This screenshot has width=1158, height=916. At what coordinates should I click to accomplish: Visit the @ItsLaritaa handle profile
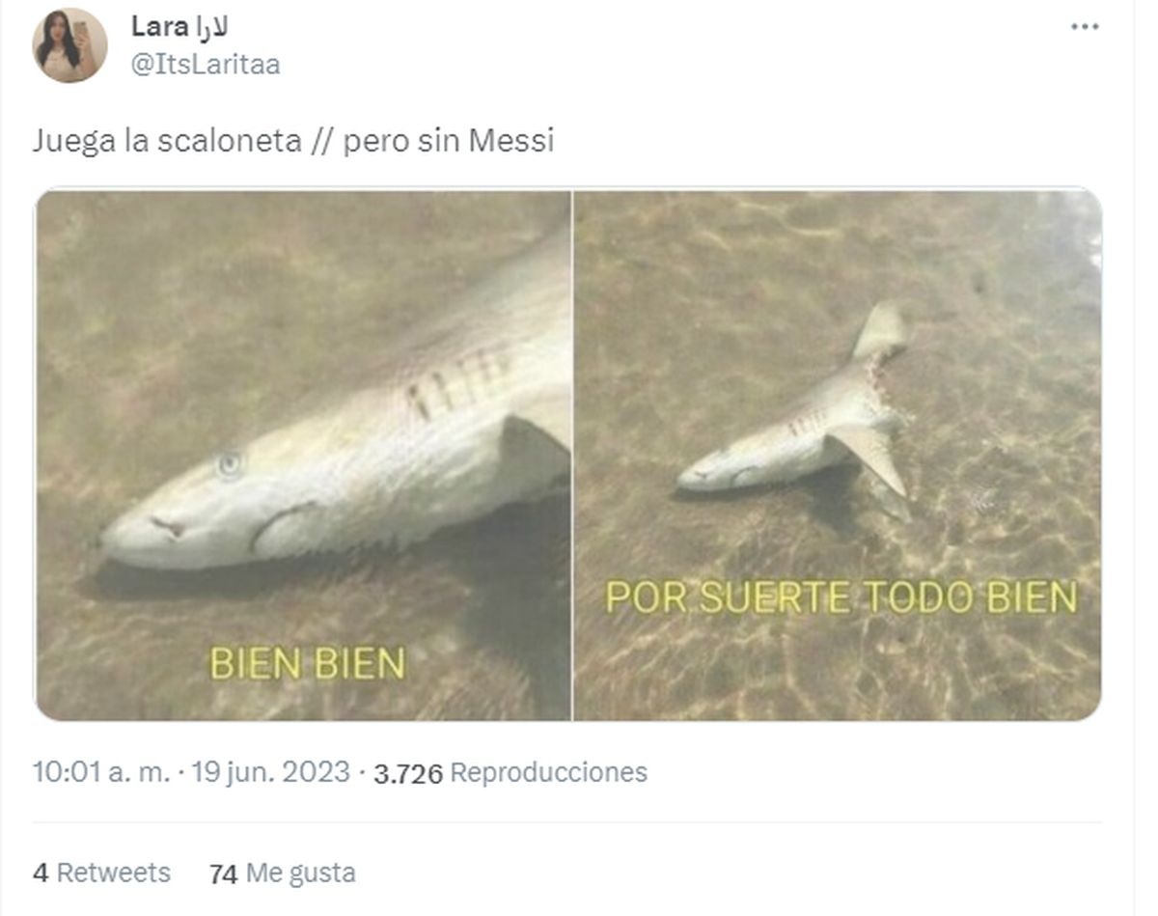pyautogui.click(x=206, y=64)
